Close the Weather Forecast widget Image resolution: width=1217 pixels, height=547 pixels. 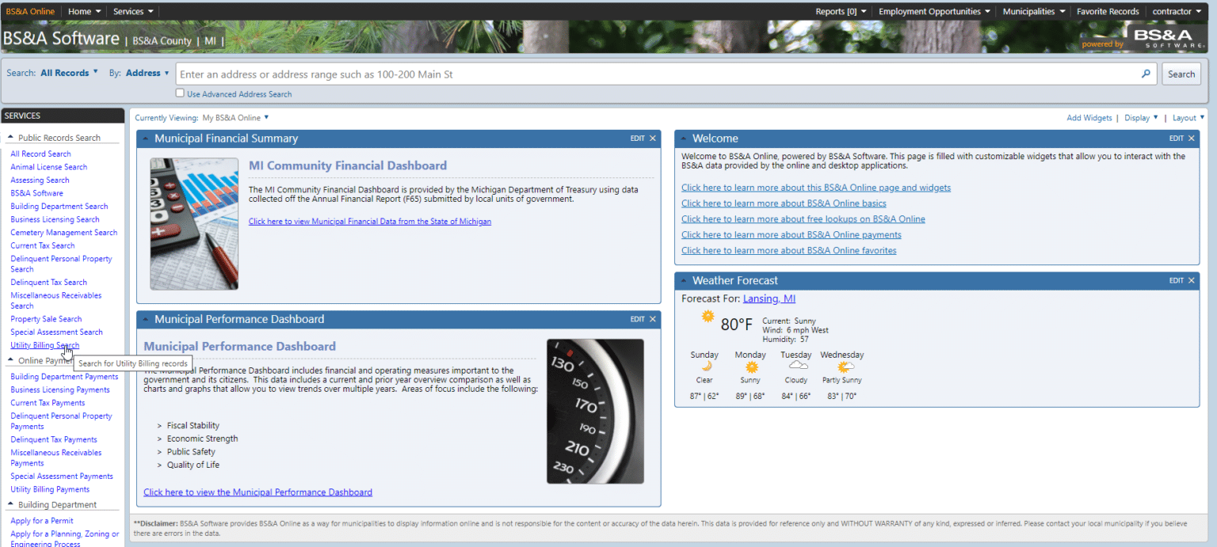click(x=1191, y=281)
